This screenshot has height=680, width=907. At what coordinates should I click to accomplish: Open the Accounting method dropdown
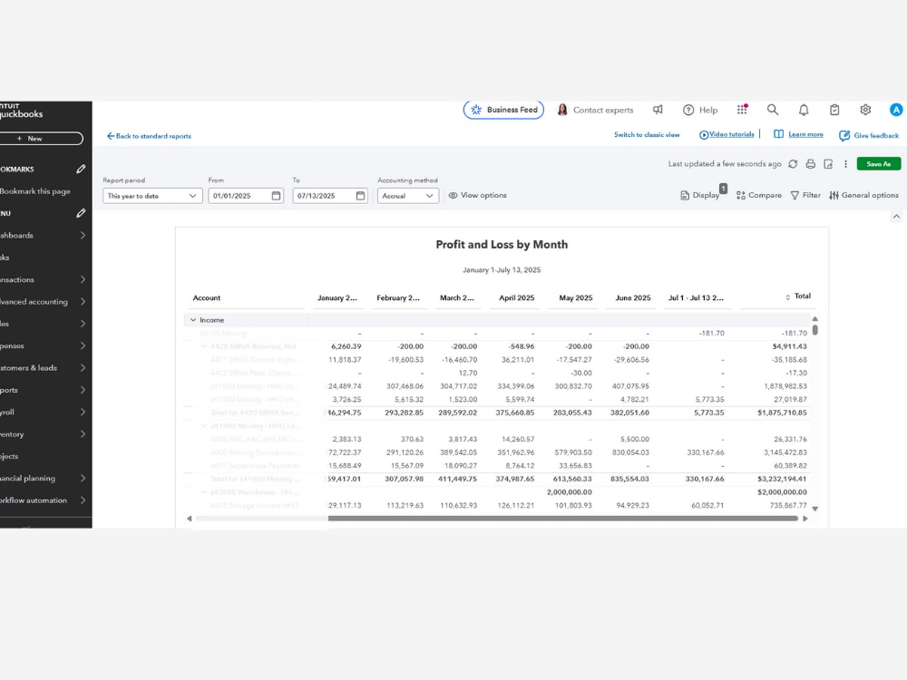[408, 196]
